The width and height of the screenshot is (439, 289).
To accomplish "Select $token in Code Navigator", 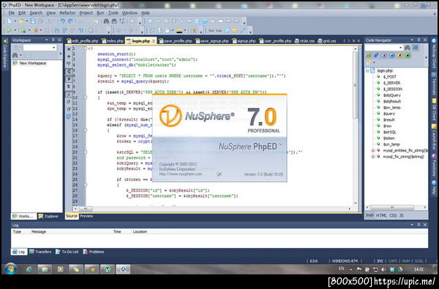I will pos(389,138).
